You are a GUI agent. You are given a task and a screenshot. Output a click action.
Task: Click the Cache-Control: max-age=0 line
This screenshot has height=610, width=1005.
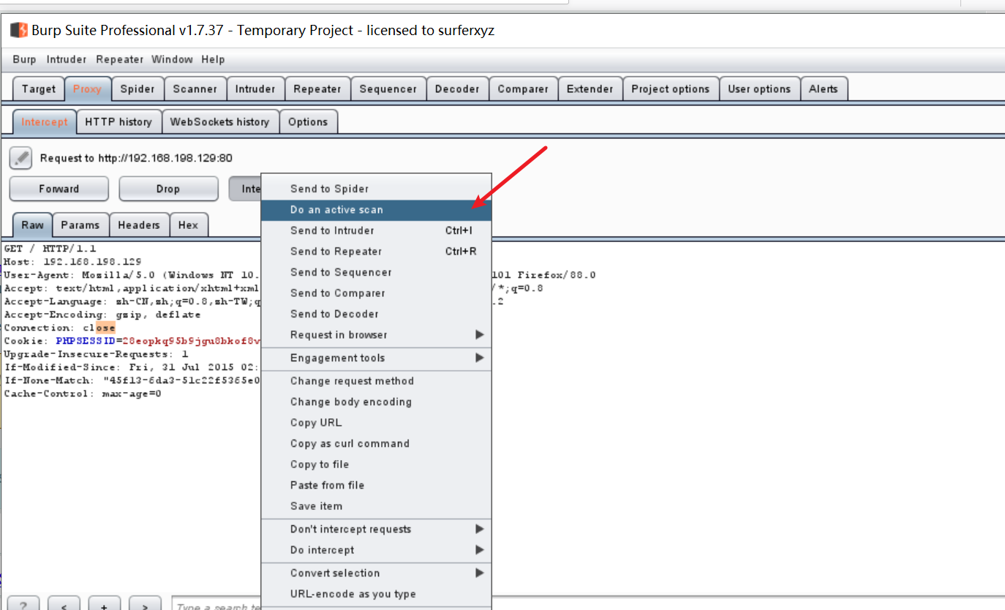click(x=83, y=394)
